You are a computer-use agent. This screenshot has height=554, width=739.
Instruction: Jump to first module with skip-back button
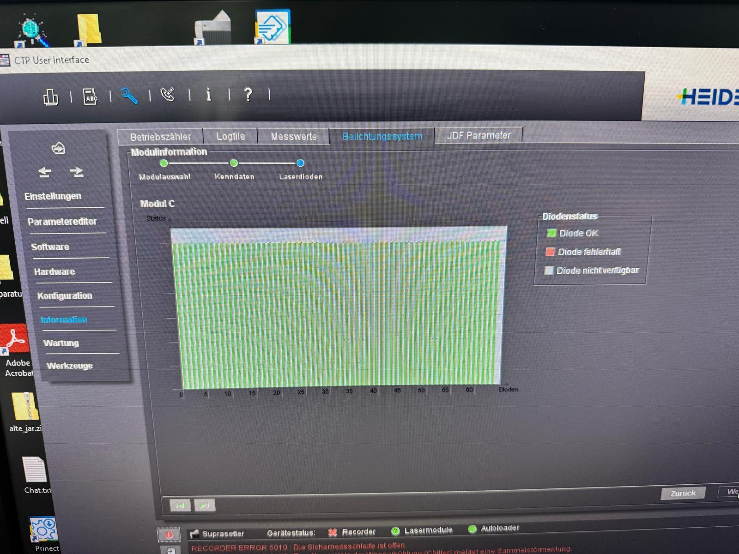coord(180,505)
